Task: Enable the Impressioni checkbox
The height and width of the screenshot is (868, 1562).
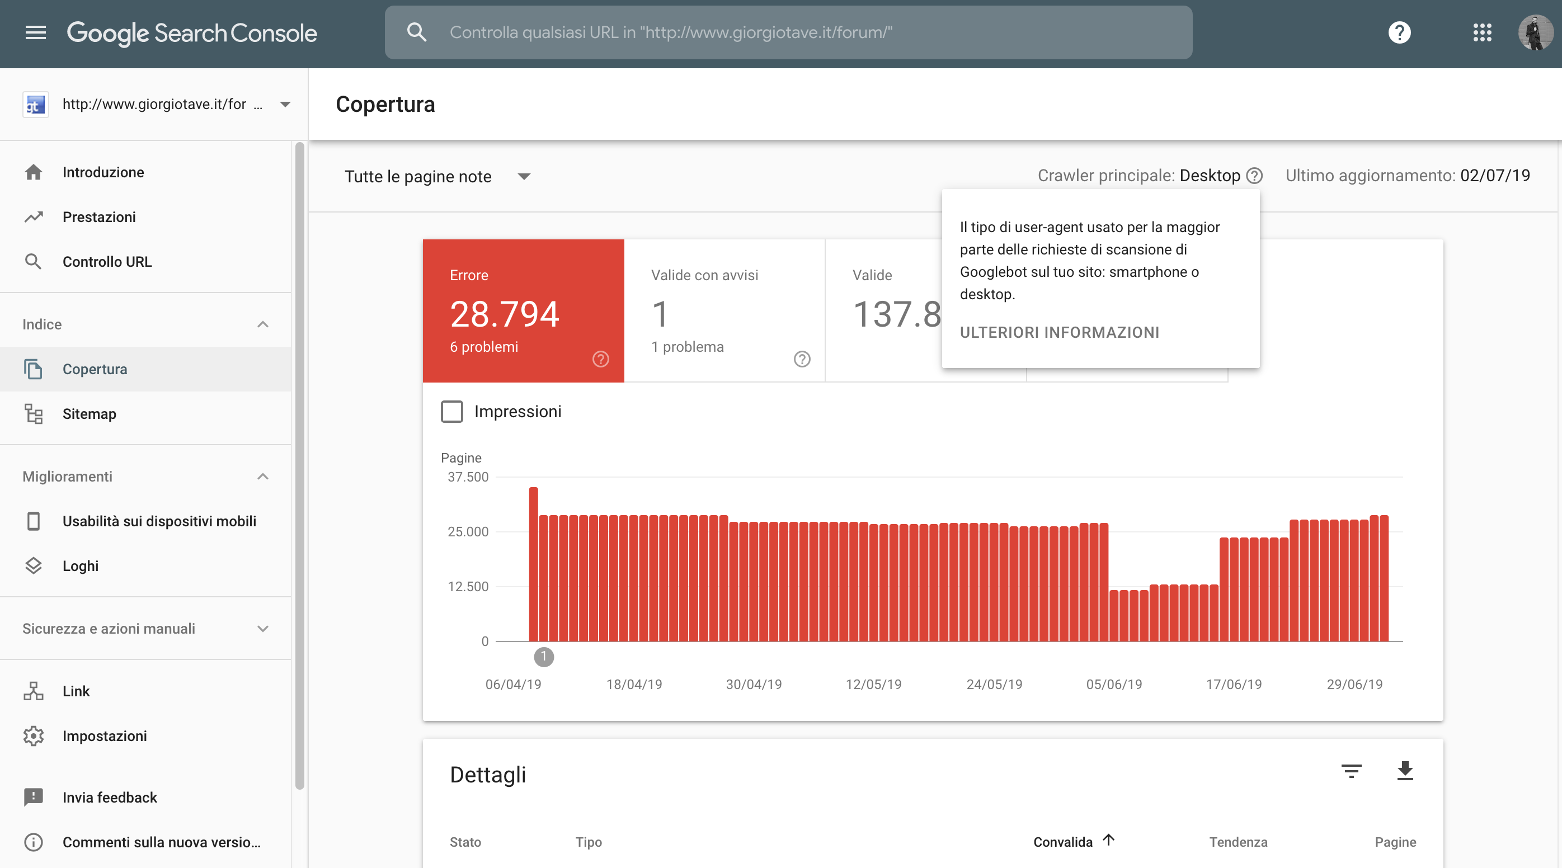Action: [451, 412]
